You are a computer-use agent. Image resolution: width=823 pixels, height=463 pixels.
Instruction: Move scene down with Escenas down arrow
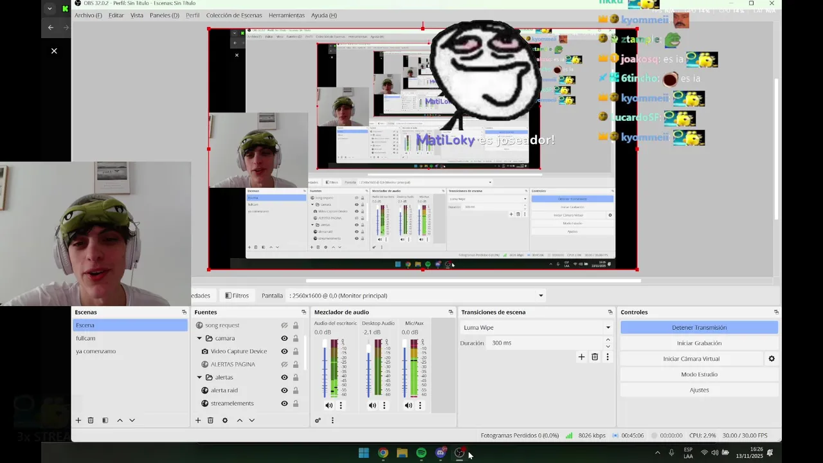tap(132, 421)
